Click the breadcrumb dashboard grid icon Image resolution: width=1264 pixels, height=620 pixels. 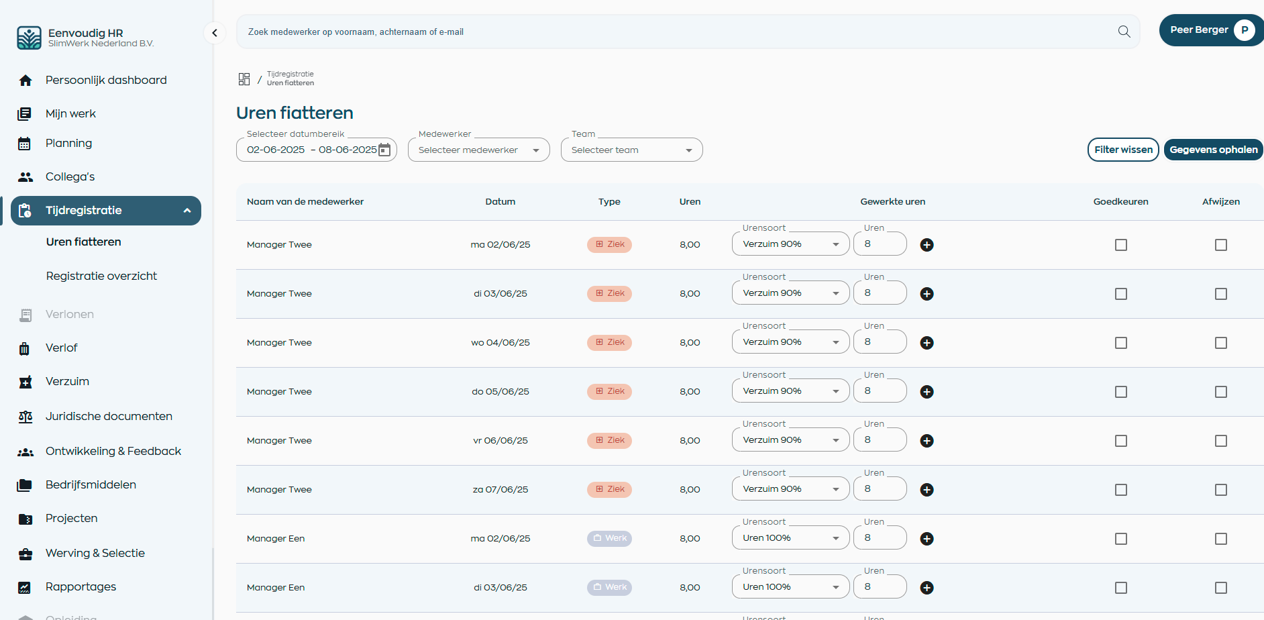pyautogui.click(x=244, y=79)
